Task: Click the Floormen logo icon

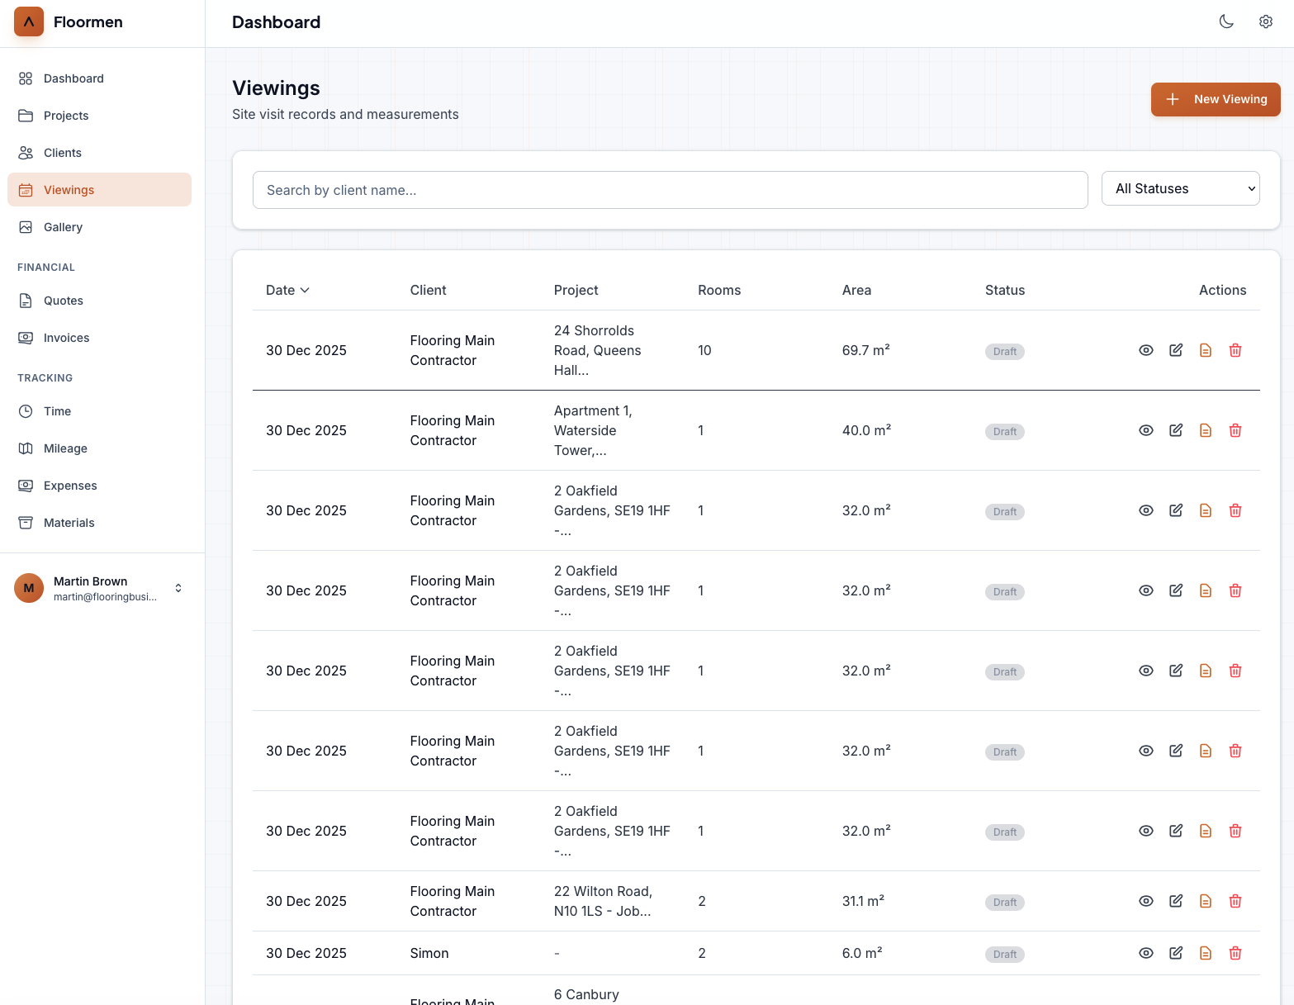Action: [x=29, y=22]
